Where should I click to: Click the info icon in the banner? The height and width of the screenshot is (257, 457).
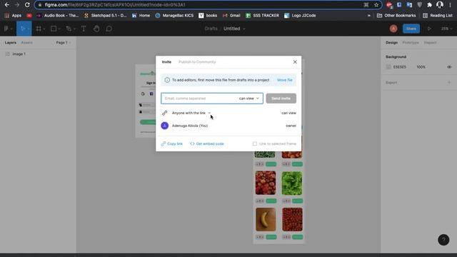click(167, 80)
